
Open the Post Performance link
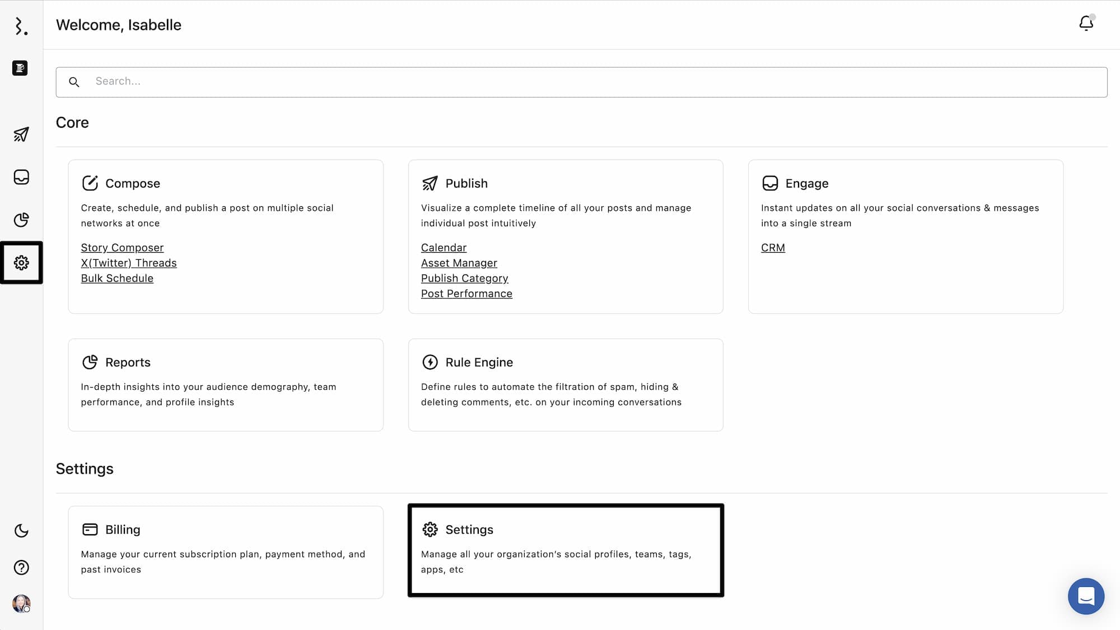click(466, 293)
